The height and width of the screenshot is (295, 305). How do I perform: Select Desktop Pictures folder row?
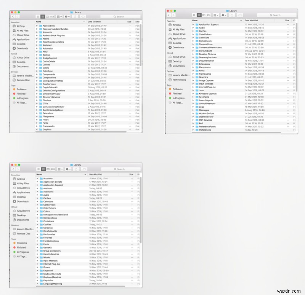pos(244,54)
